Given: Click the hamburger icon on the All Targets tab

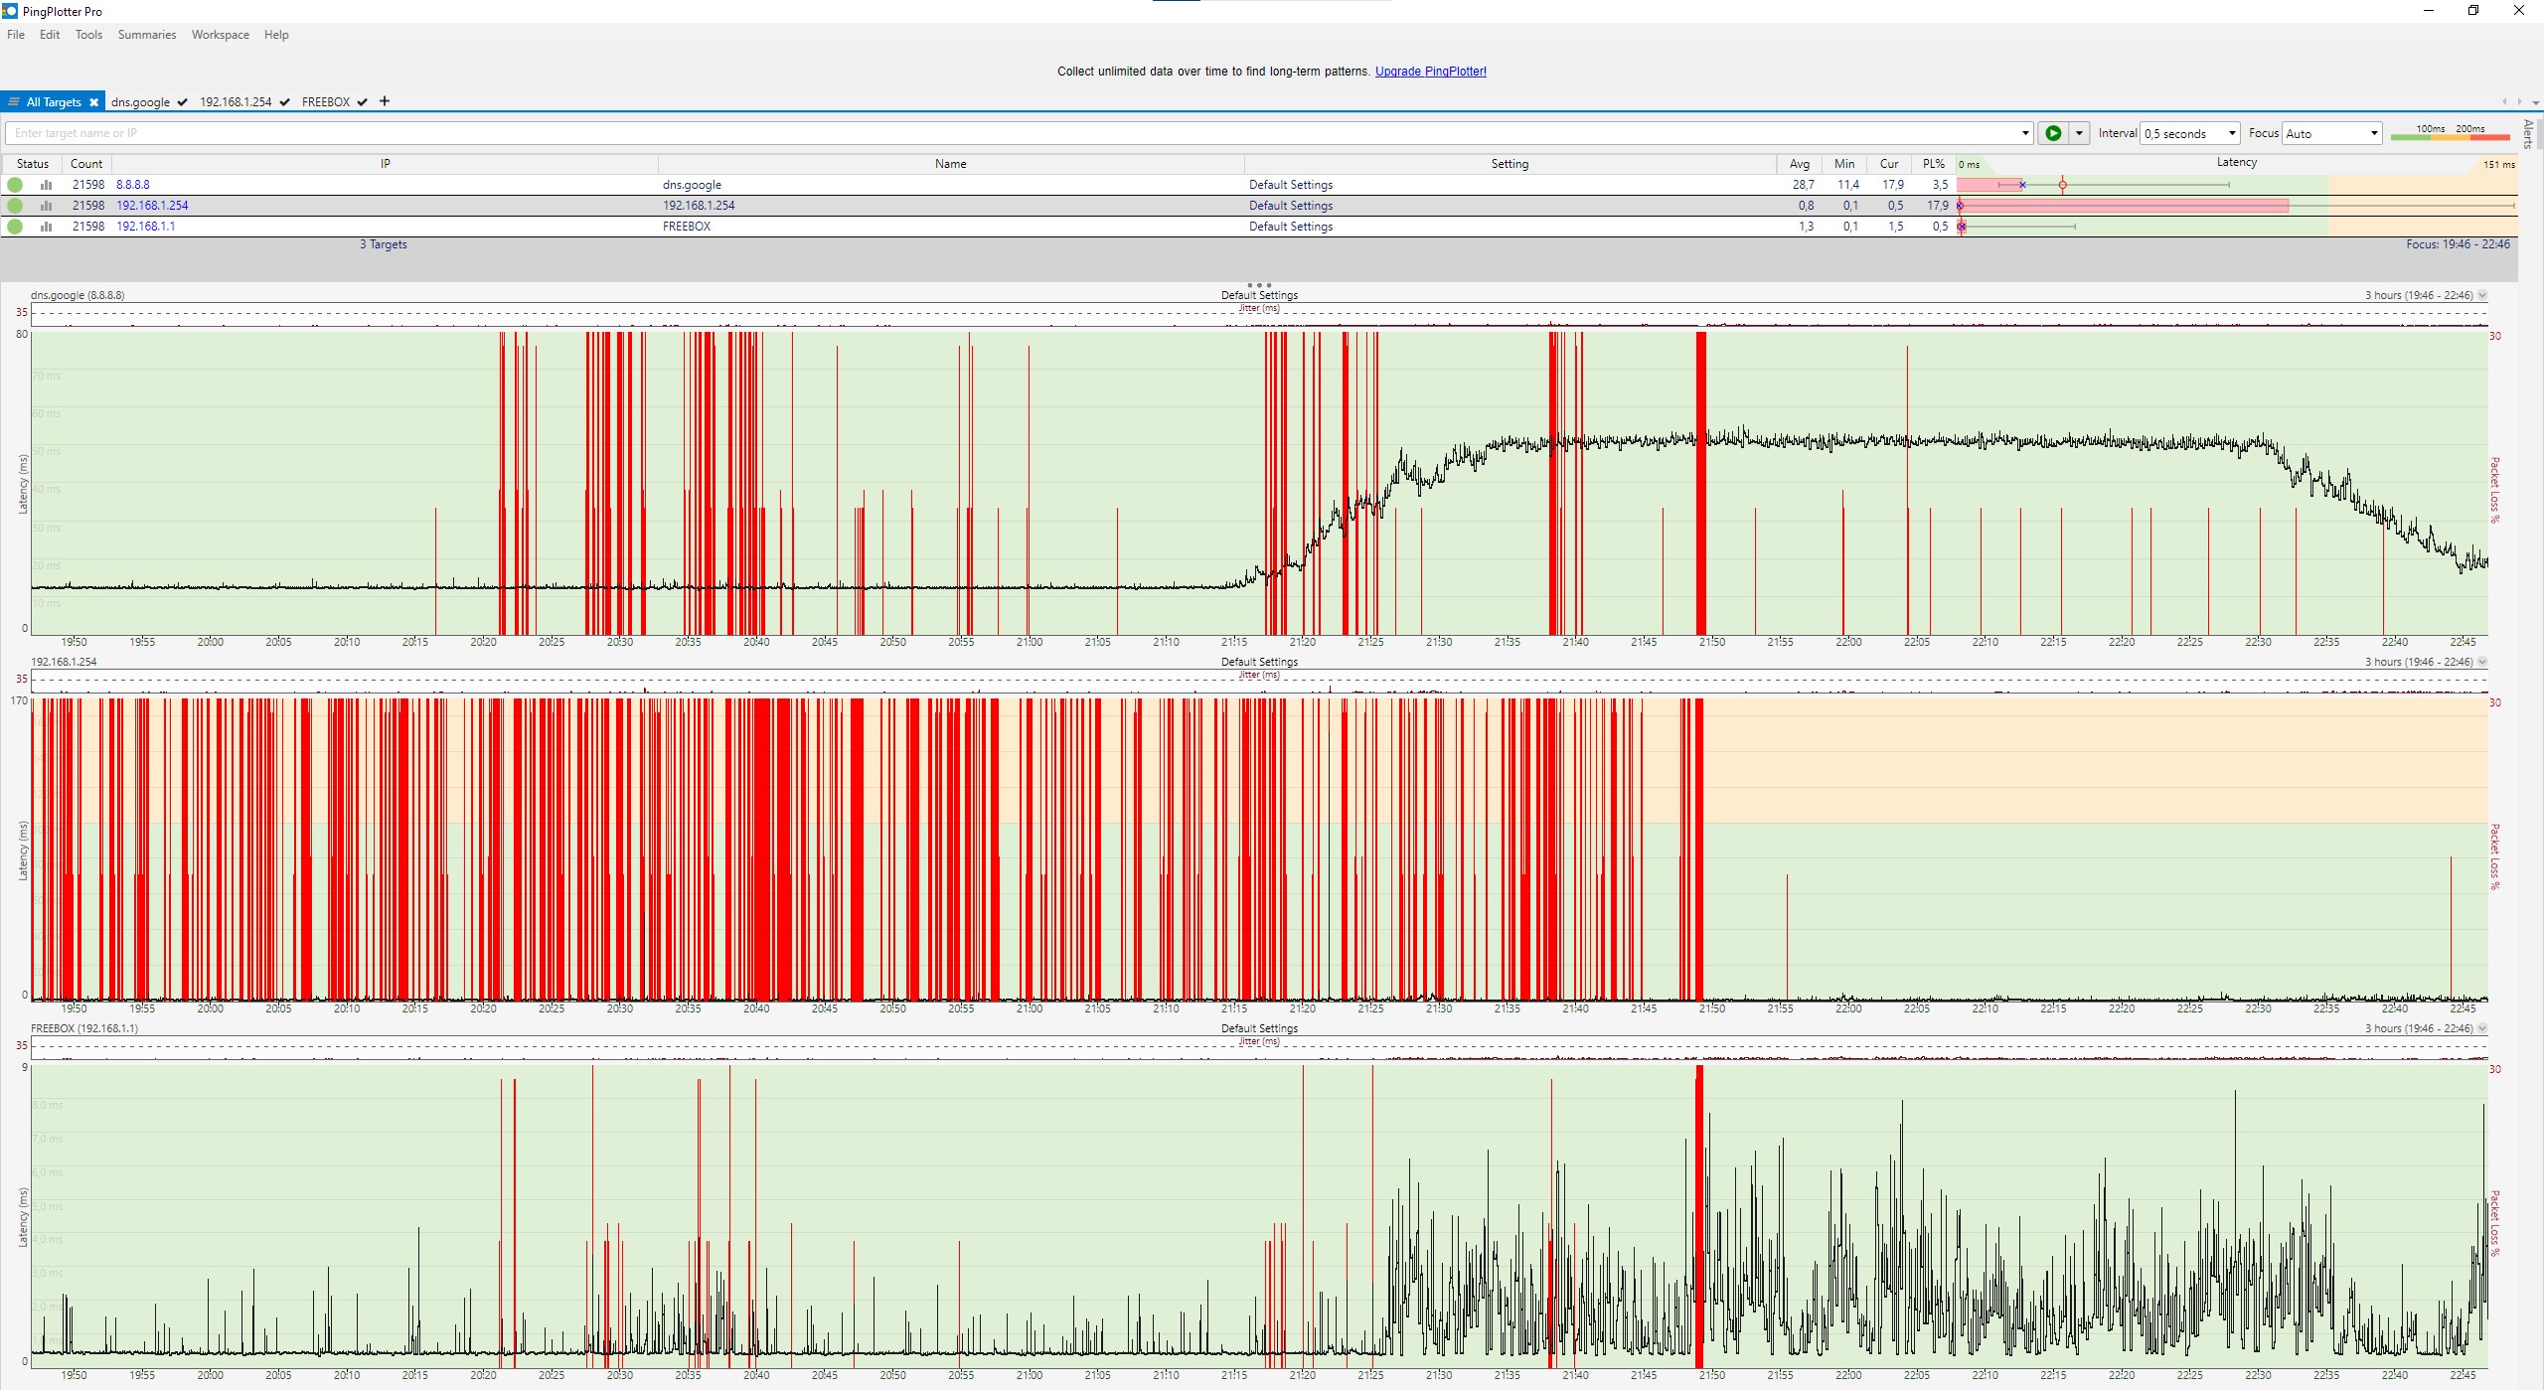Looking at the screenshot, I should pyautogui.click(x=14, y=102).
